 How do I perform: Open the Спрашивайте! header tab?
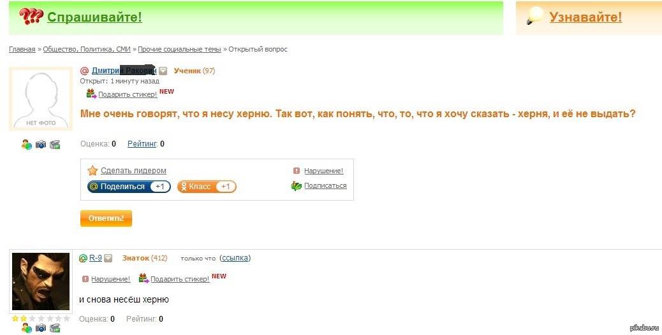tap(94, 17)
